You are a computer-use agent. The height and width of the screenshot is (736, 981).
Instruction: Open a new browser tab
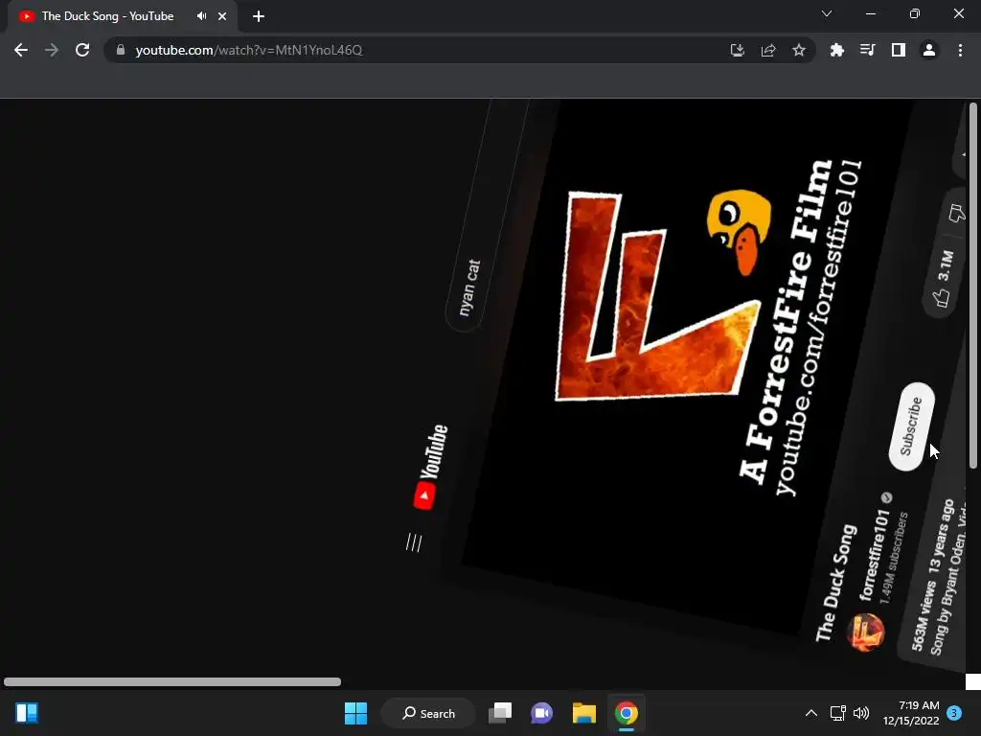[x=259, y=16]
